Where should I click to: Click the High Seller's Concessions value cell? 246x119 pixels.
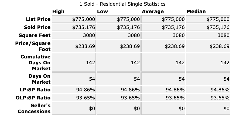pos(74,108)
